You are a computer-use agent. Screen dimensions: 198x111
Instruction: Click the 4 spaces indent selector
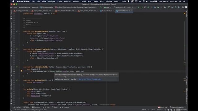pos(160,110)
